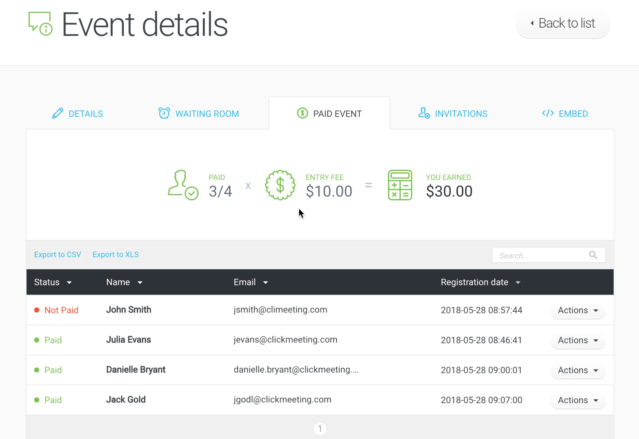Click the Invitations person icon
This screenshot has width=639, height=439.
pyautogui.click(x=424, y=113)
